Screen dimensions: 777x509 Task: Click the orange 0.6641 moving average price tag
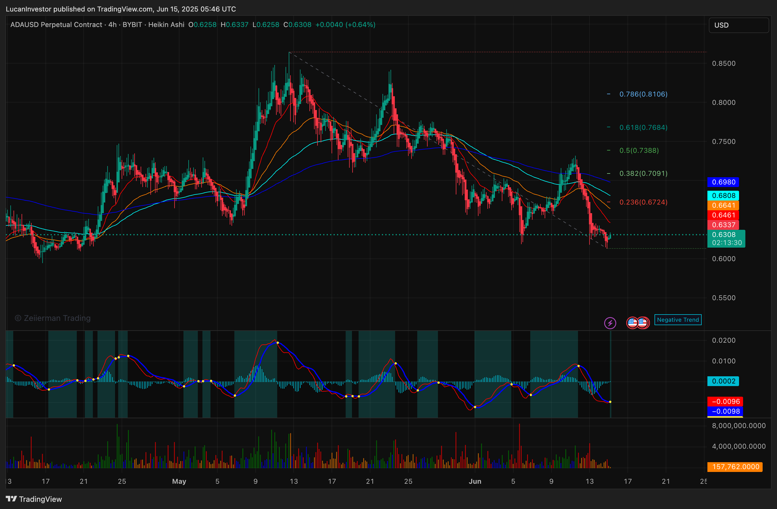click(x=723, y=205)
